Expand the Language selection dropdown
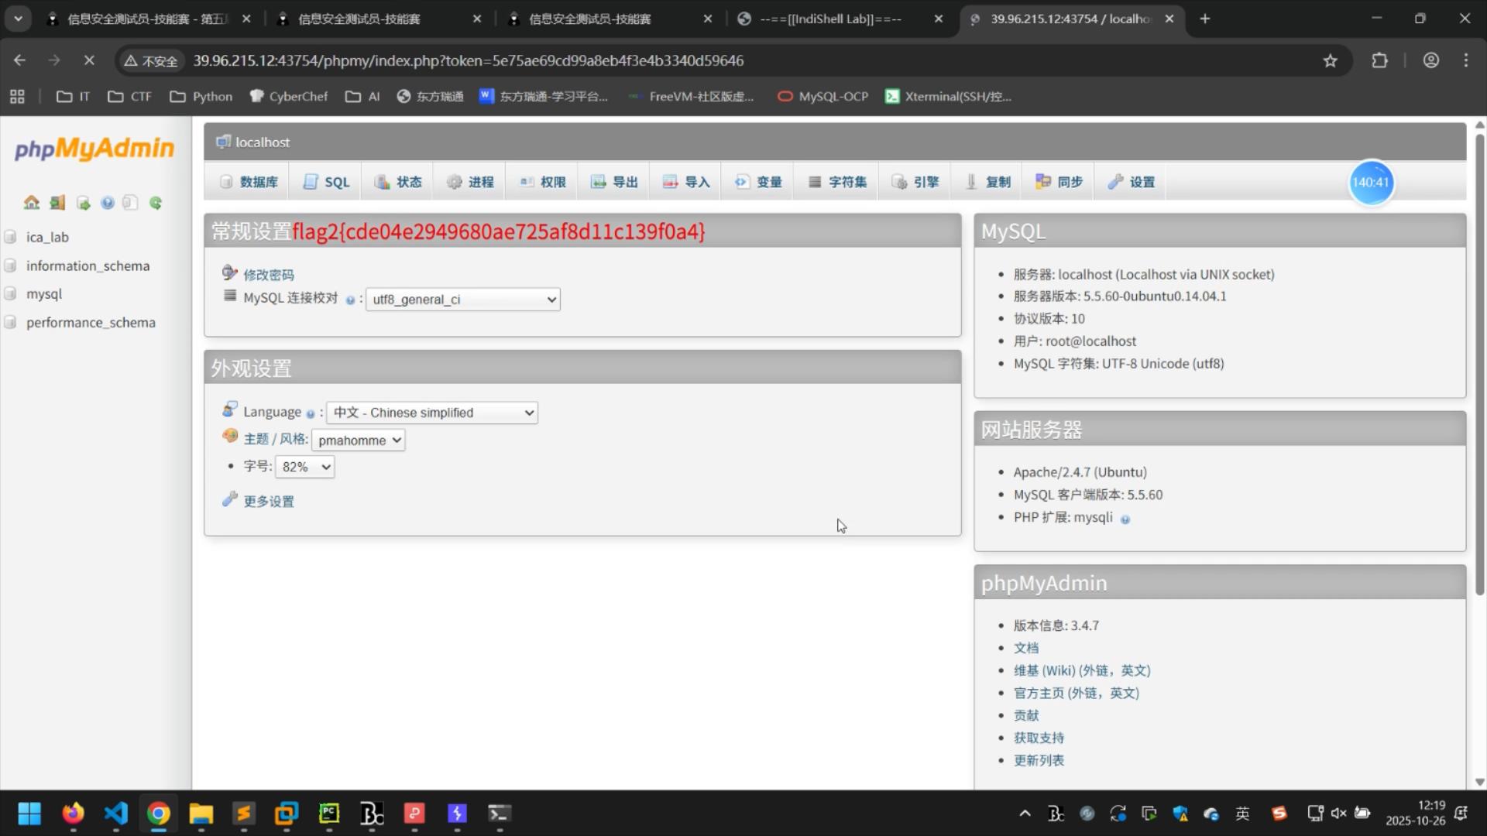1487x836 pixels. pyautogui.click(x=432, y=413)
